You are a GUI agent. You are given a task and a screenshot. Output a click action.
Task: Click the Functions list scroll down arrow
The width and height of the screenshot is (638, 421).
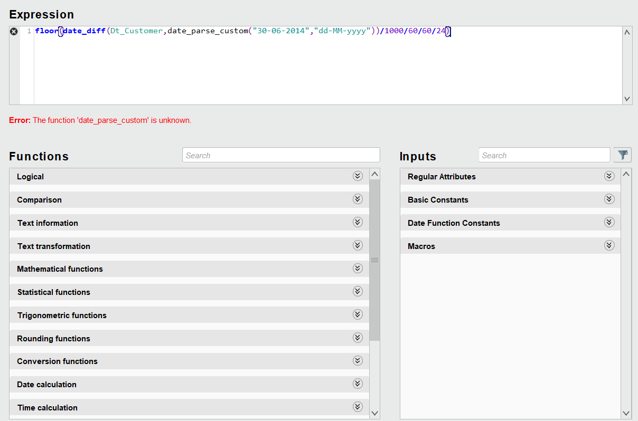pos(374,413)
